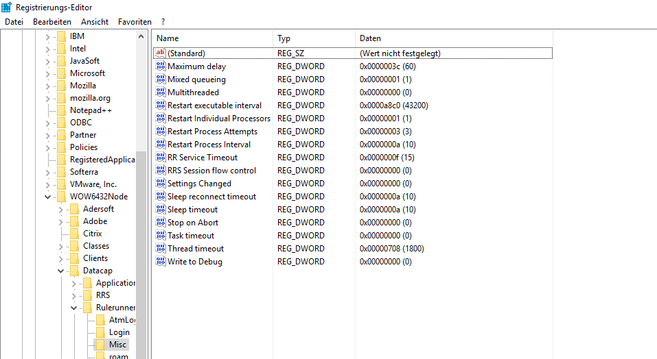Click the tree pane vertical scrollbar thumb

click(141, 255)
